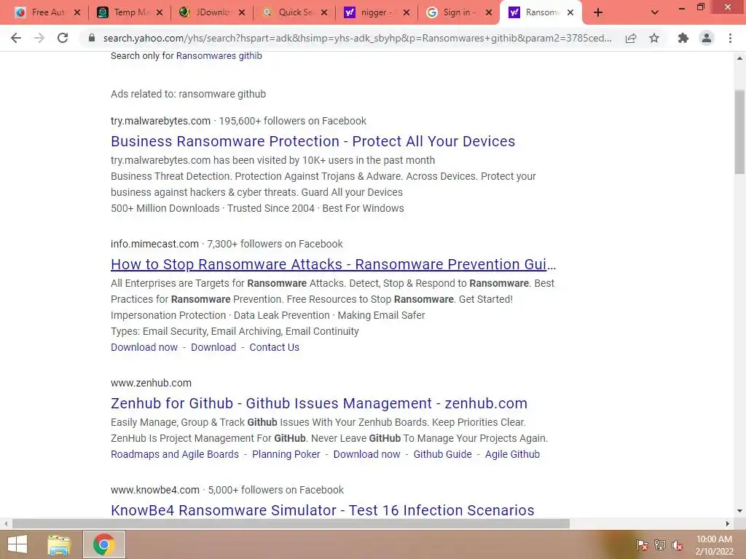Click try.malwarebytes.com domain text

coord(160,121)
